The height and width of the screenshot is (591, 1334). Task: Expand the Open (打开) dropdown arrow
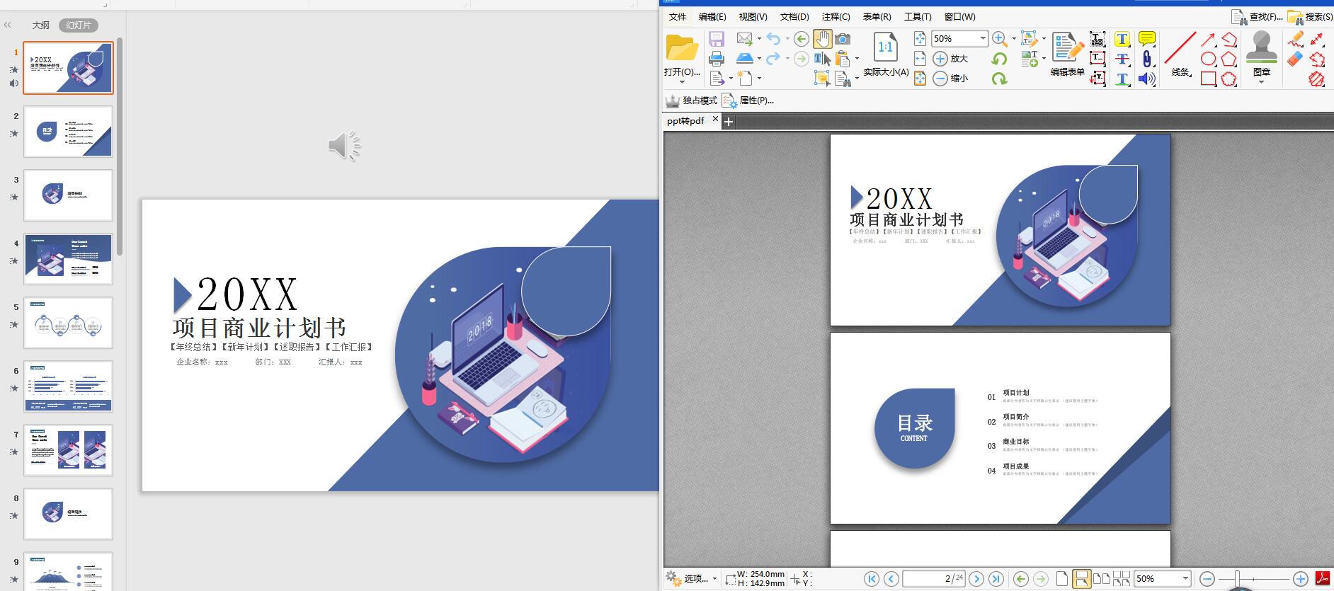pyautogui.click(x=682, y=81)
